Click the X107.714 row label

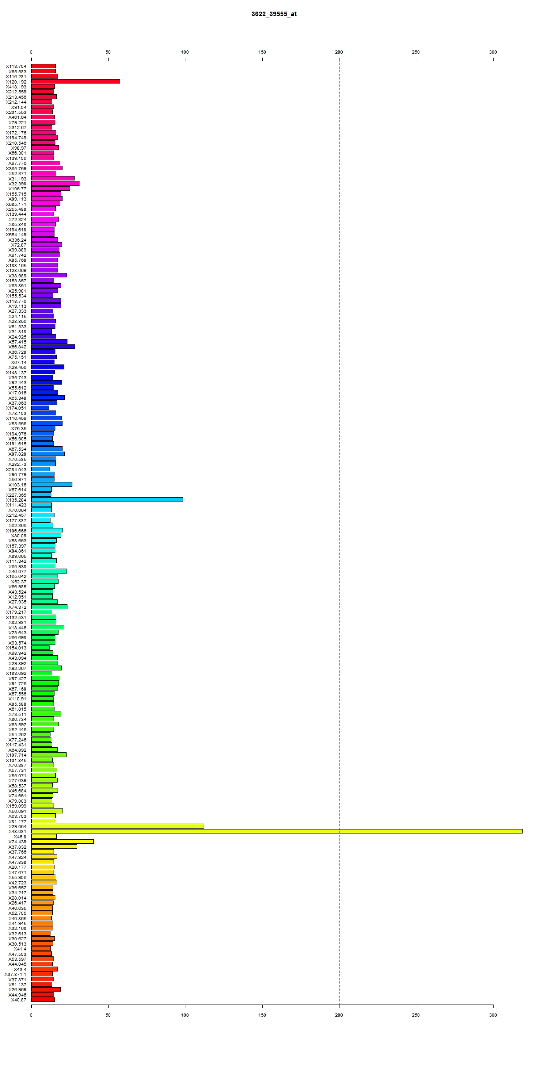16,755
